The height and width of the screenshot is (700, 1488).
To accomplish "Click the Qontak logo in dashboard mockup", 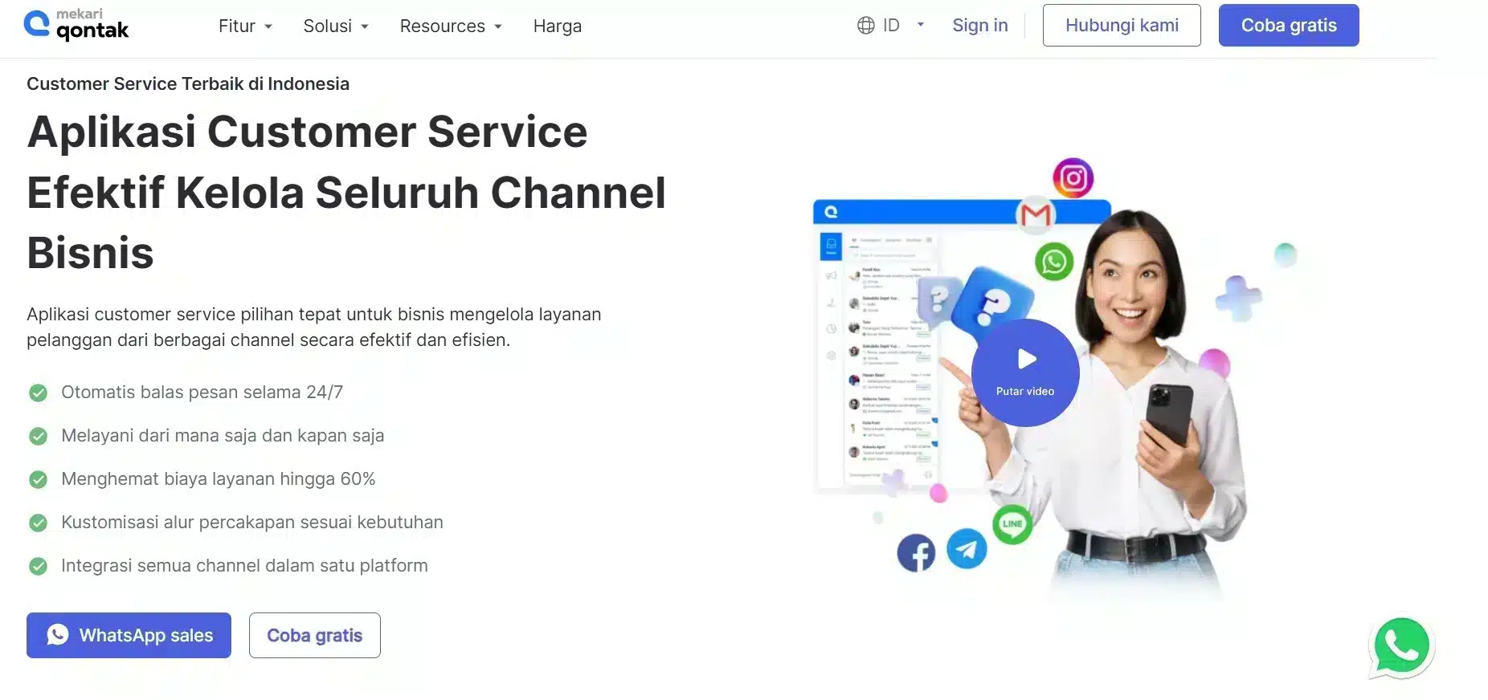I will click(831, 212).
